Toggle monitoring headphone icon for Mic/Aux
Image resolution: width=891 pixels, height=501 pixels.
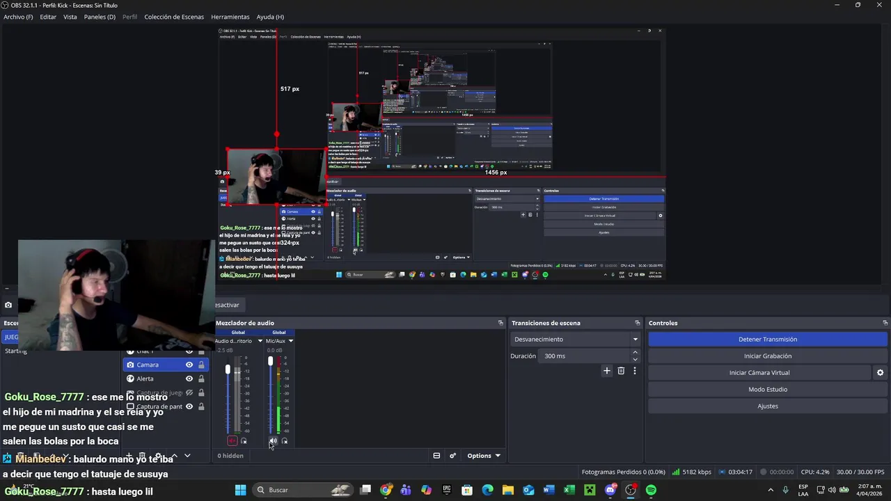[x=285, y=441]
